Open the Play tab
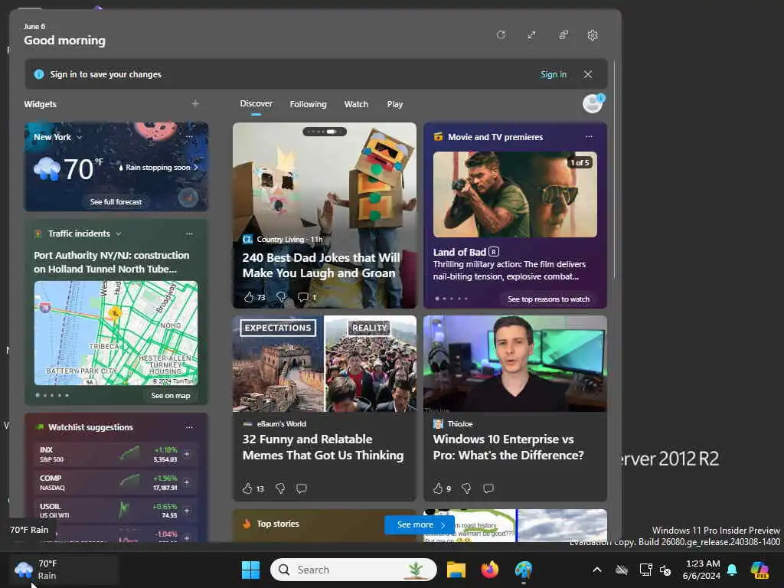This screenshot has width=784, height=588. click(x=394, y=104)
